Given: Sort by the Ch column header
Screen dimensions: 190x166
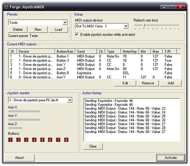Looking at the screenshot, I should coord(101,51).
